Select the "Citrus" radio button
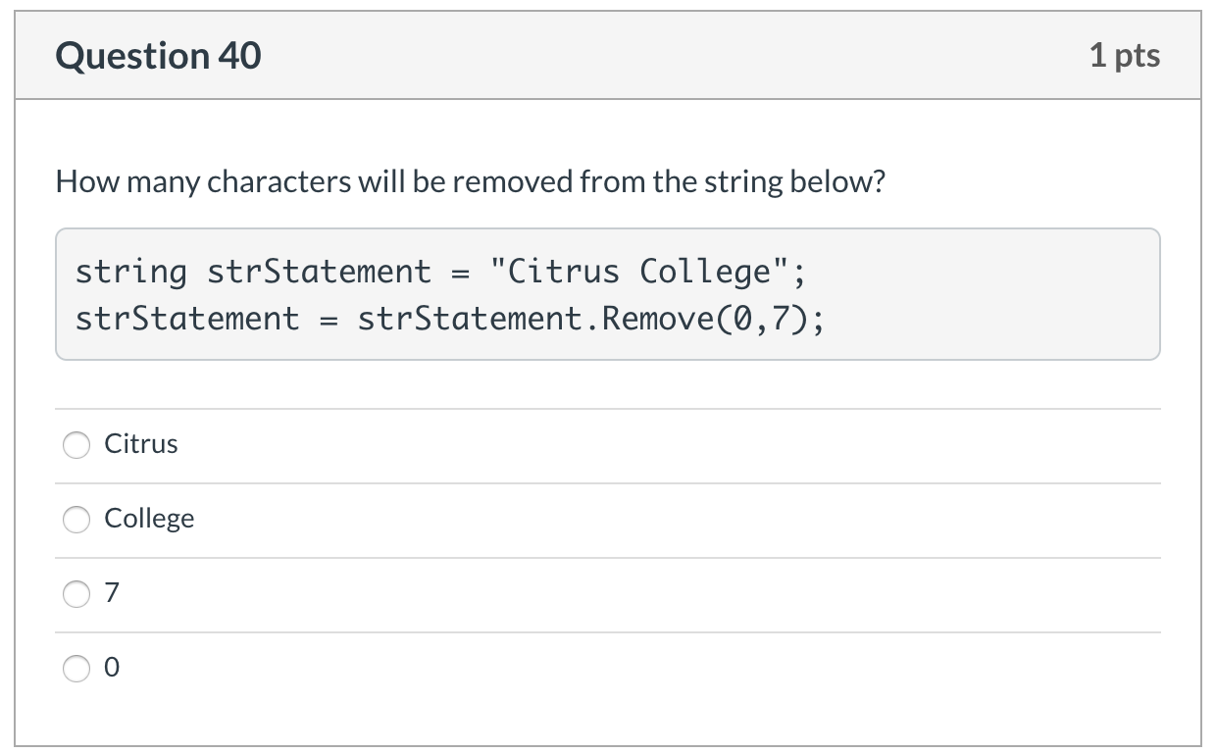The width and height of the screenshot is (1216, 753). [76, 445]
